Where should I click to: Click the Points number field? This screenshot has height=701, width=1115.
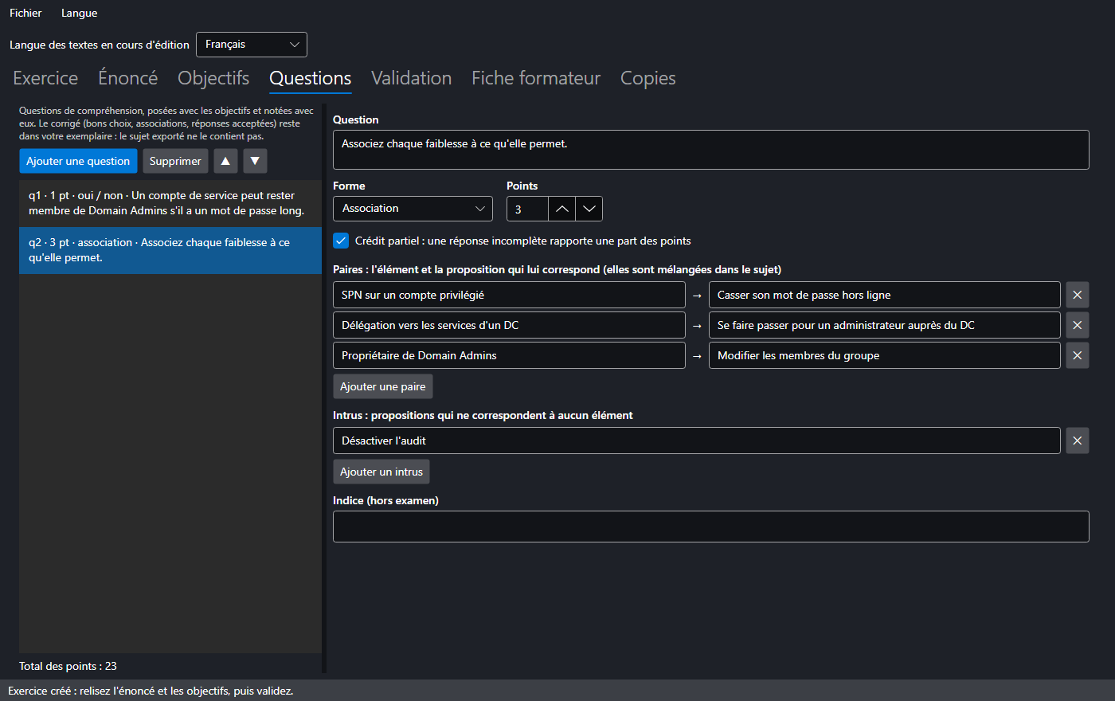[x=527, y=209]
